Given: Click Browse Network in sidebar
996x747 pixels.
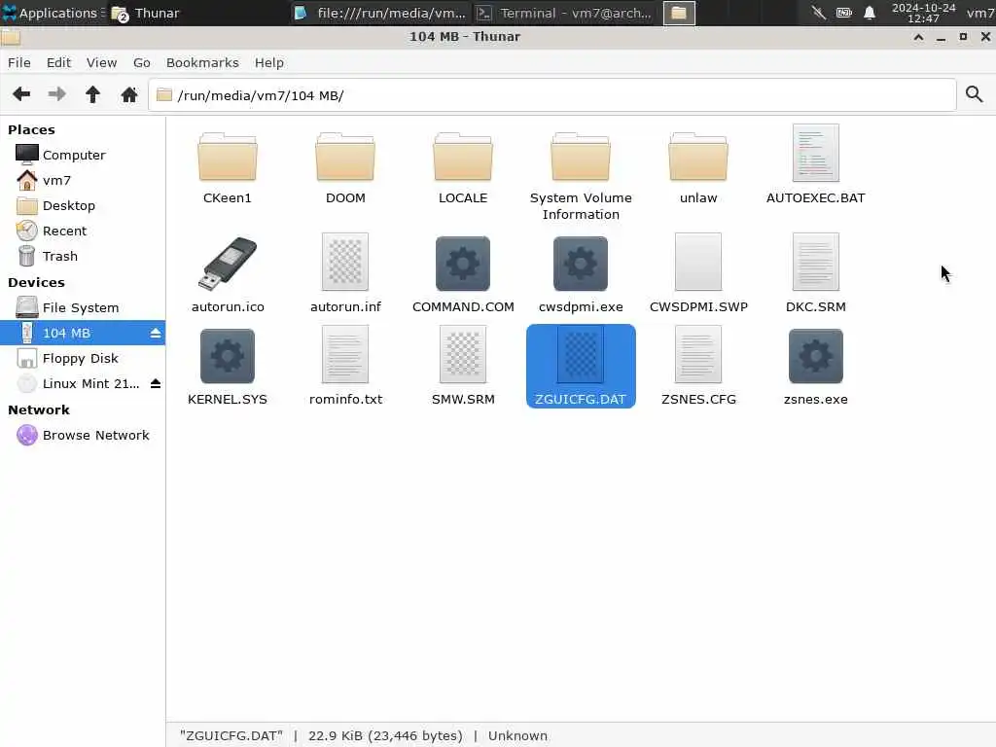Looking at the screenshot, I should pyautogui.click(x=83, y=435).
